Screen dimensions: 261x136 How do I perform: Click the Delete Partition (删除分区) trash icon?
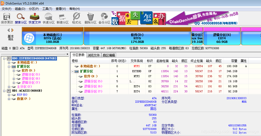[90, 17]
